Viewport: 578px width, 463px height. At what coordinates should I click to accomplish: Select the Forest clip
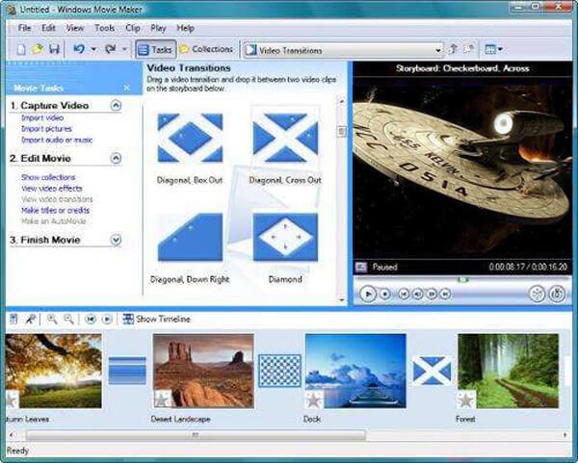(x=509, y=371)
